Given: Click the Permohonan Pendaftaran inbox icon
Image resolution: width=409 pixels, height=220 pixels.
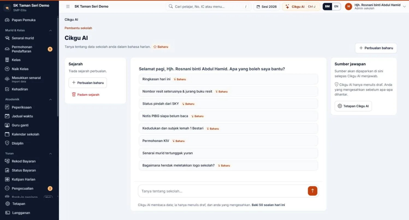Looking at the screenshot, I should [7, 49].
